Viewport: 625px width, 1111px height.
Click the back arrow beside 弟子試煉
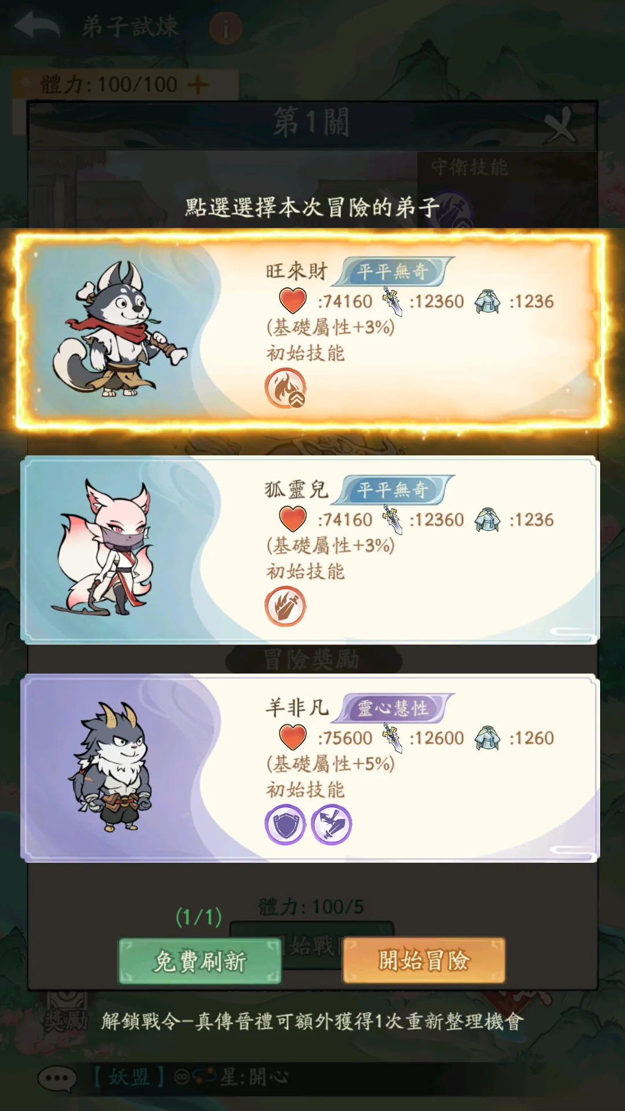(x=37, y=26)
